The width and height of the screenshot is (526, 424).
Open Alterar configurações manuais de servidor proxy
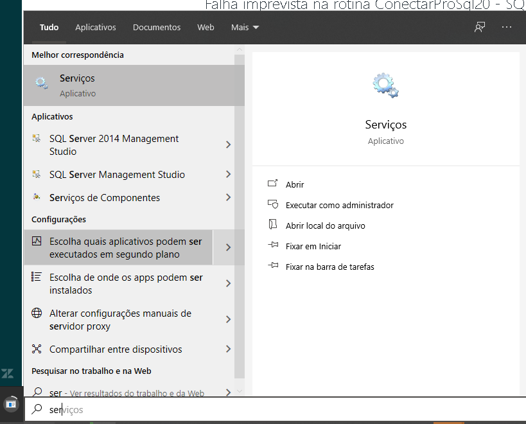pos(118,319)
